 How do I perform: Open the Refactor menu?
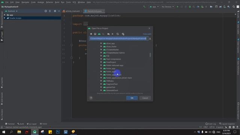coord(49,2)
